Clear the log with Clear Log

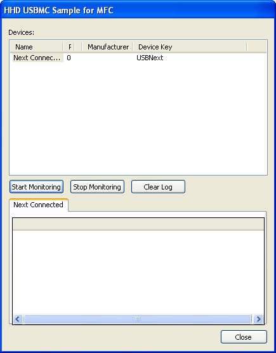158,186
